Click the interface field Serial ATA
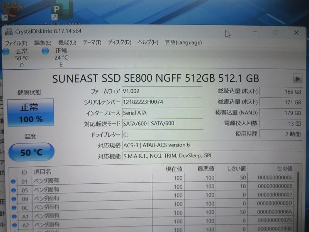The image size is (309, 232). pos(162,113)
